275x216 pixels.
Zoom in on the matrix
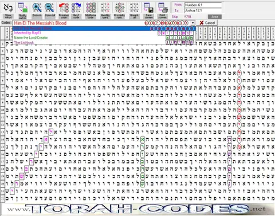[37, 10]
